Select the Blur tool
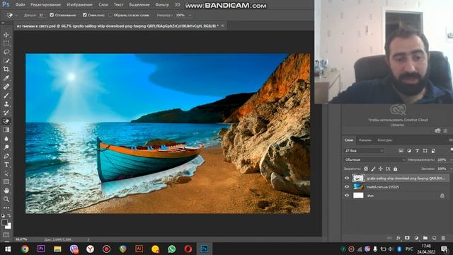Screen dimensions: 453x255 pos(6,139)
